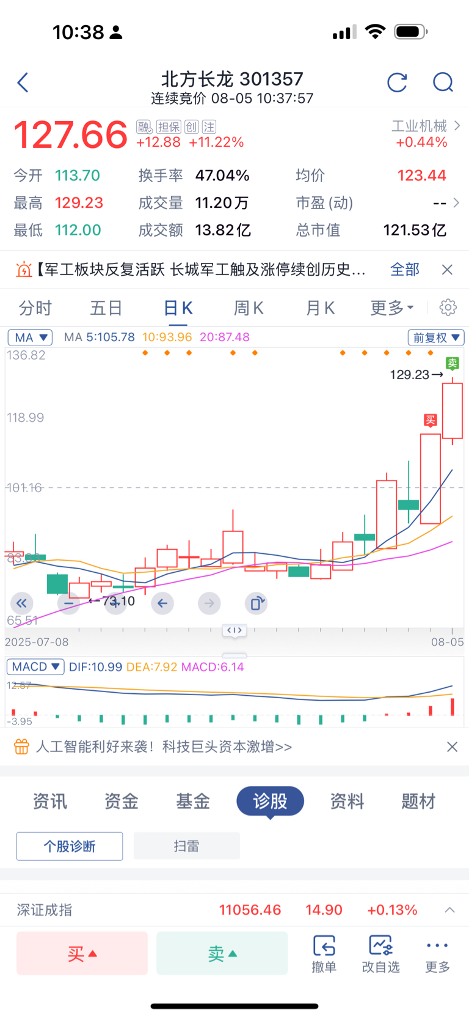This screenshot has width=469, height=1018.
Task: Close the AI promotion banner
Action: click(x=452, y=747)
